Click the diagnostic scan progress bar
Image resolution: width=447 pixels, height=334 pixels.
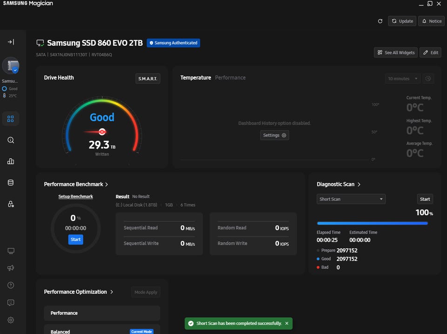pos(372,223)
